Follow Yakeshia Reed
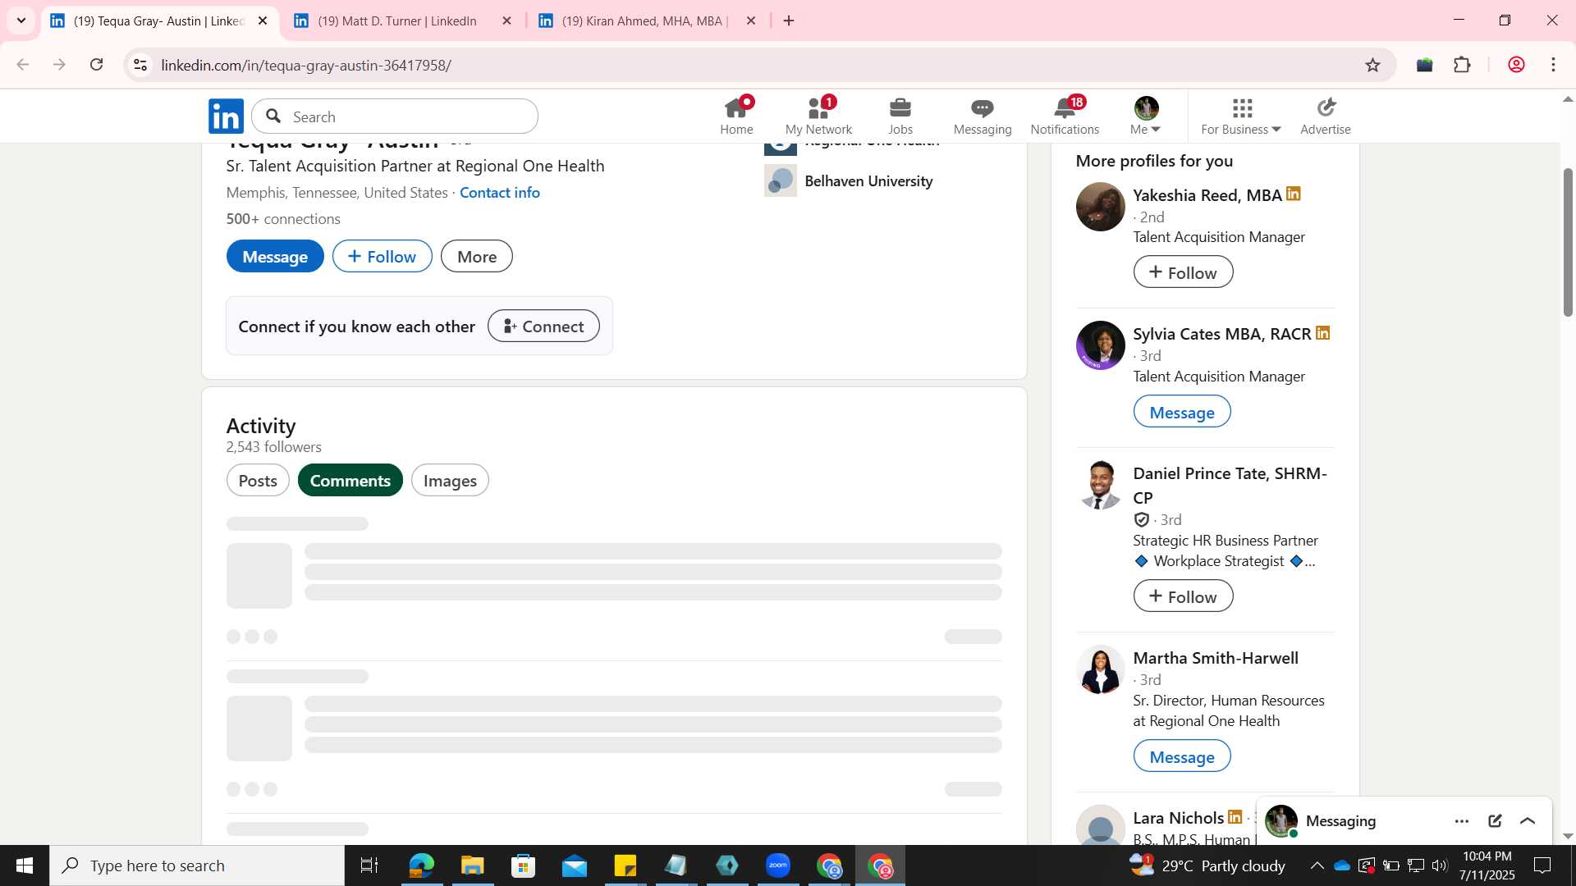 coord(1183,272)
